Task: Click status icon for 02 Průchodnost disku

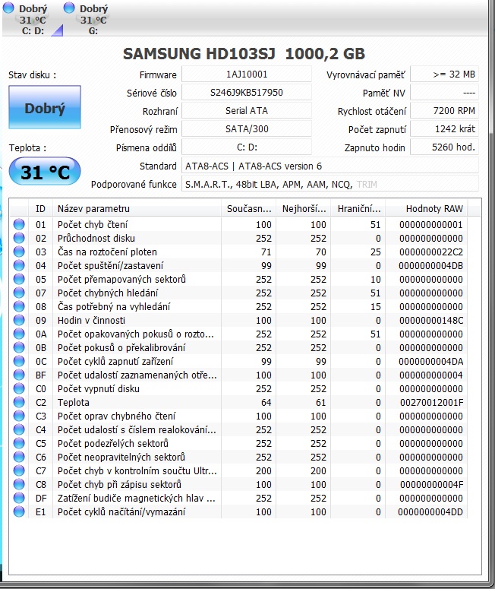Action: (x=19, y=238)
